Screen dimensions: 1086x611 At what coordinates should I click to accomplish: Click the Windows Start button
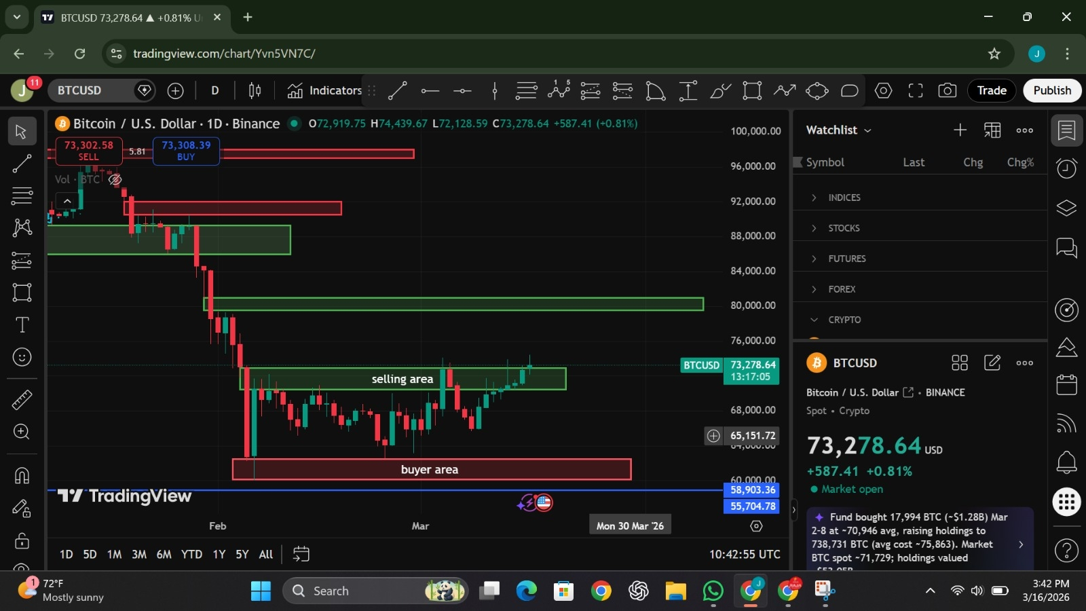click(x=261, y=591)
